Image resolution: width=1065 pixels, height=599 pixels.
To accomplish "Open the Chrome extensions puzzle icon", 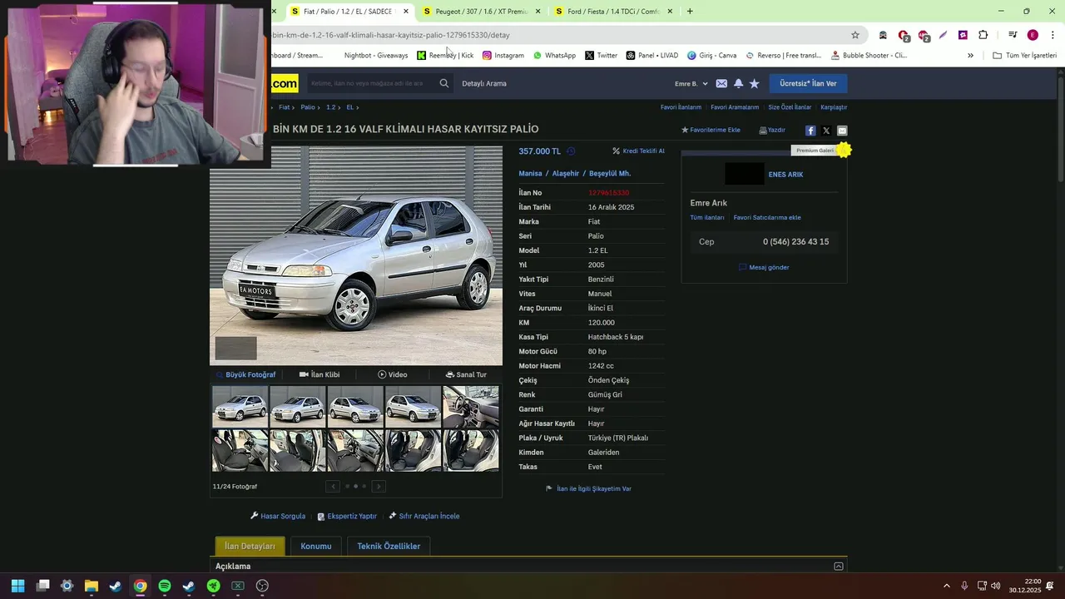I will [x=983, y=35].
